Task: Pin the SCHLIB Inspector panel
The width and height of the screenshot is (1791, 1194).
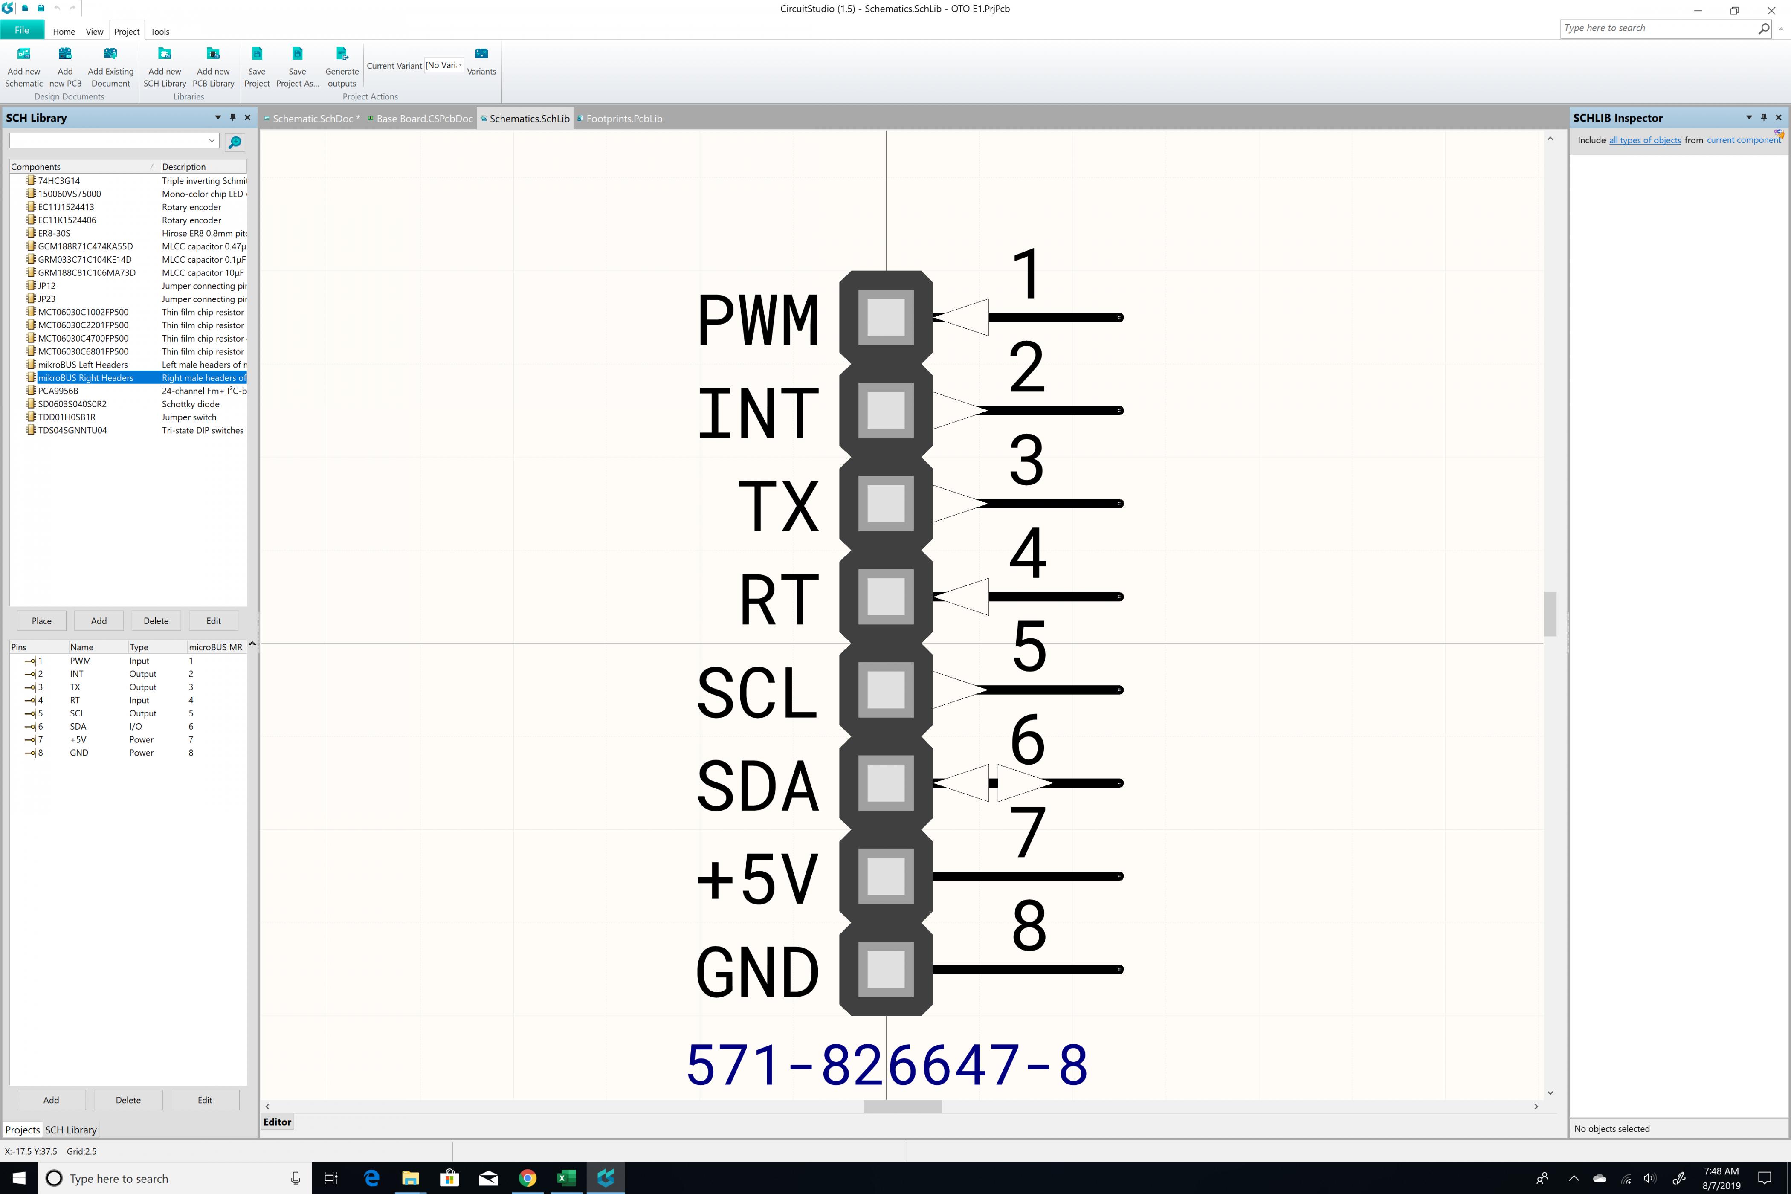Action: (x=1764, y=117)
